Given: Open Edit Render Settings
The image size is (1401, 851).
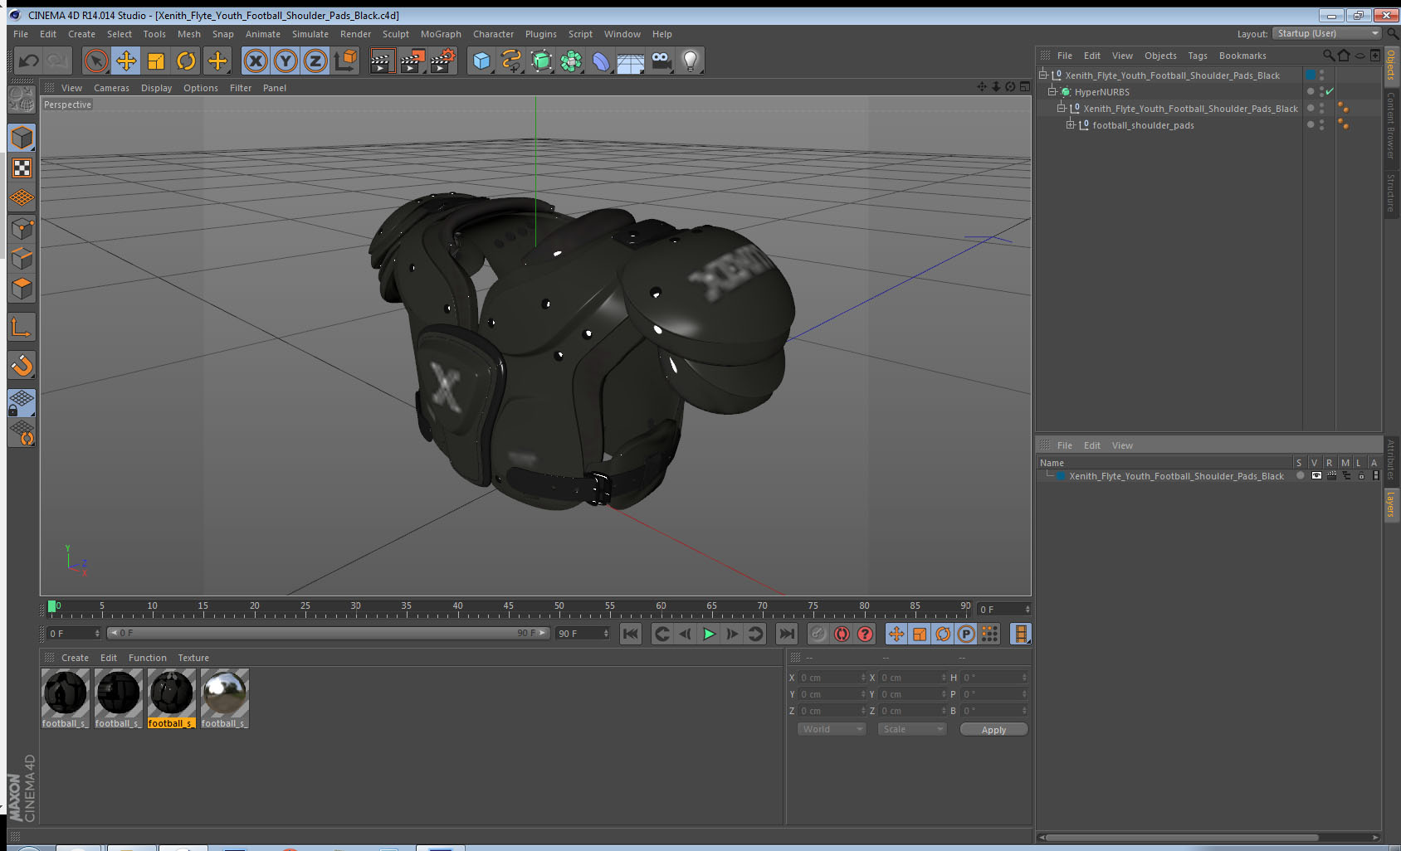Looking at the screenshot, I should pos(444,61).
